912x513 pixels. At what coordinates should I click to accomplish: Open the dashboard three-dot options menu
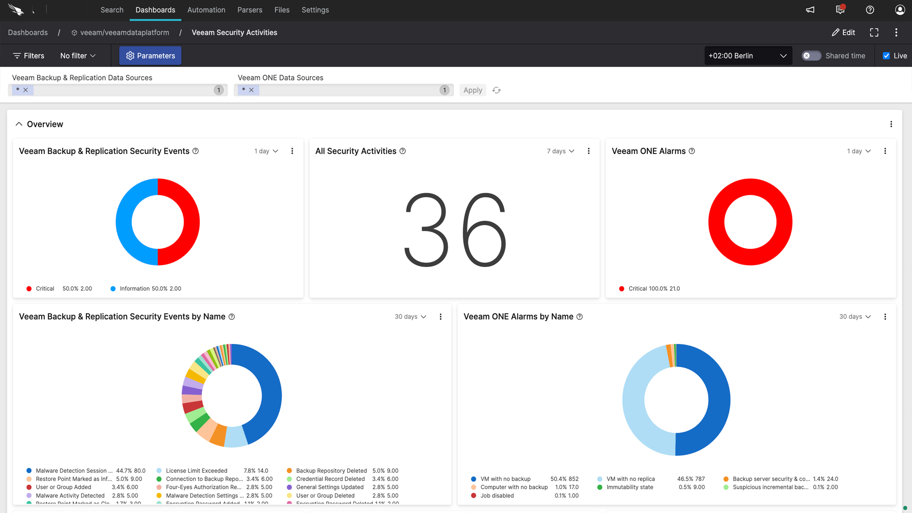coord(896,32)
